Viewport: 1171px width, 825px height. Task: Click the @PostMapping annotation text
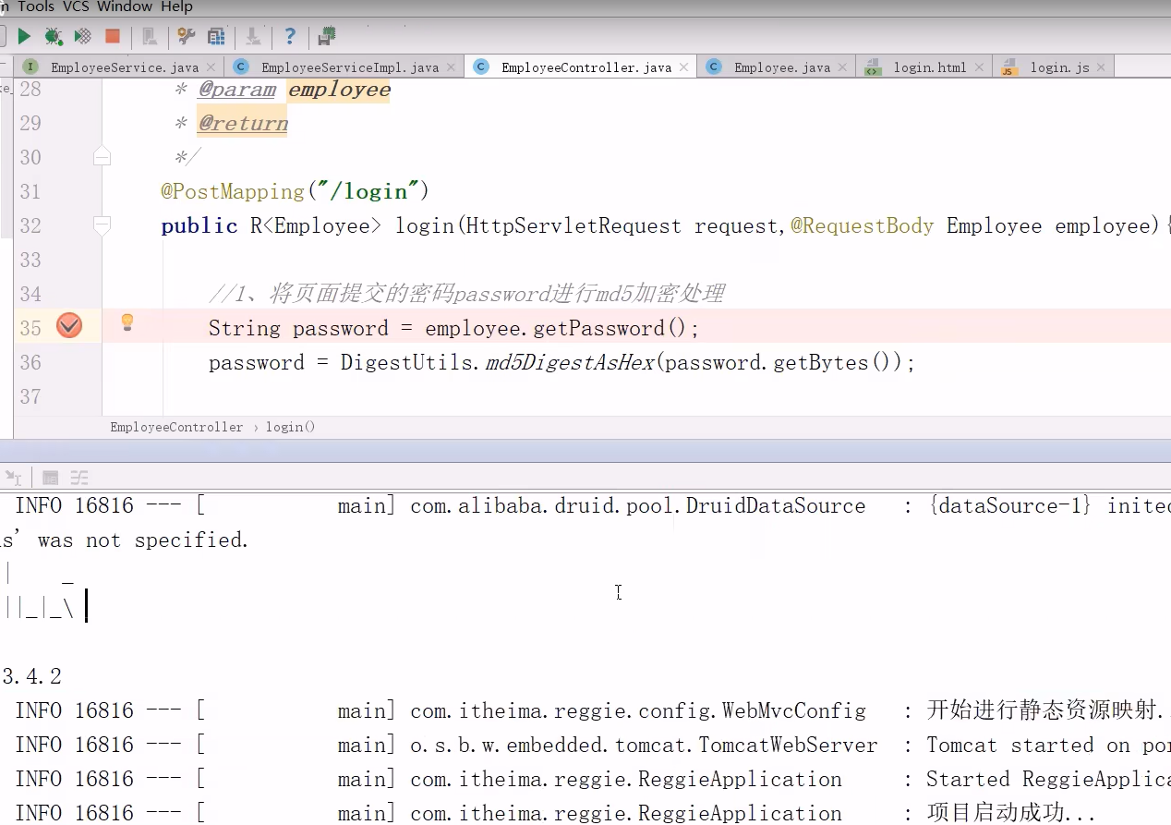[x=233, y=191]
